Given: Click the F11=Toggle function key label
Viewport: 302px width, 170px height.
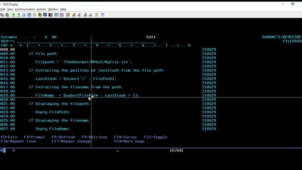Looking at the screenshot, I should tap(156, 137).
